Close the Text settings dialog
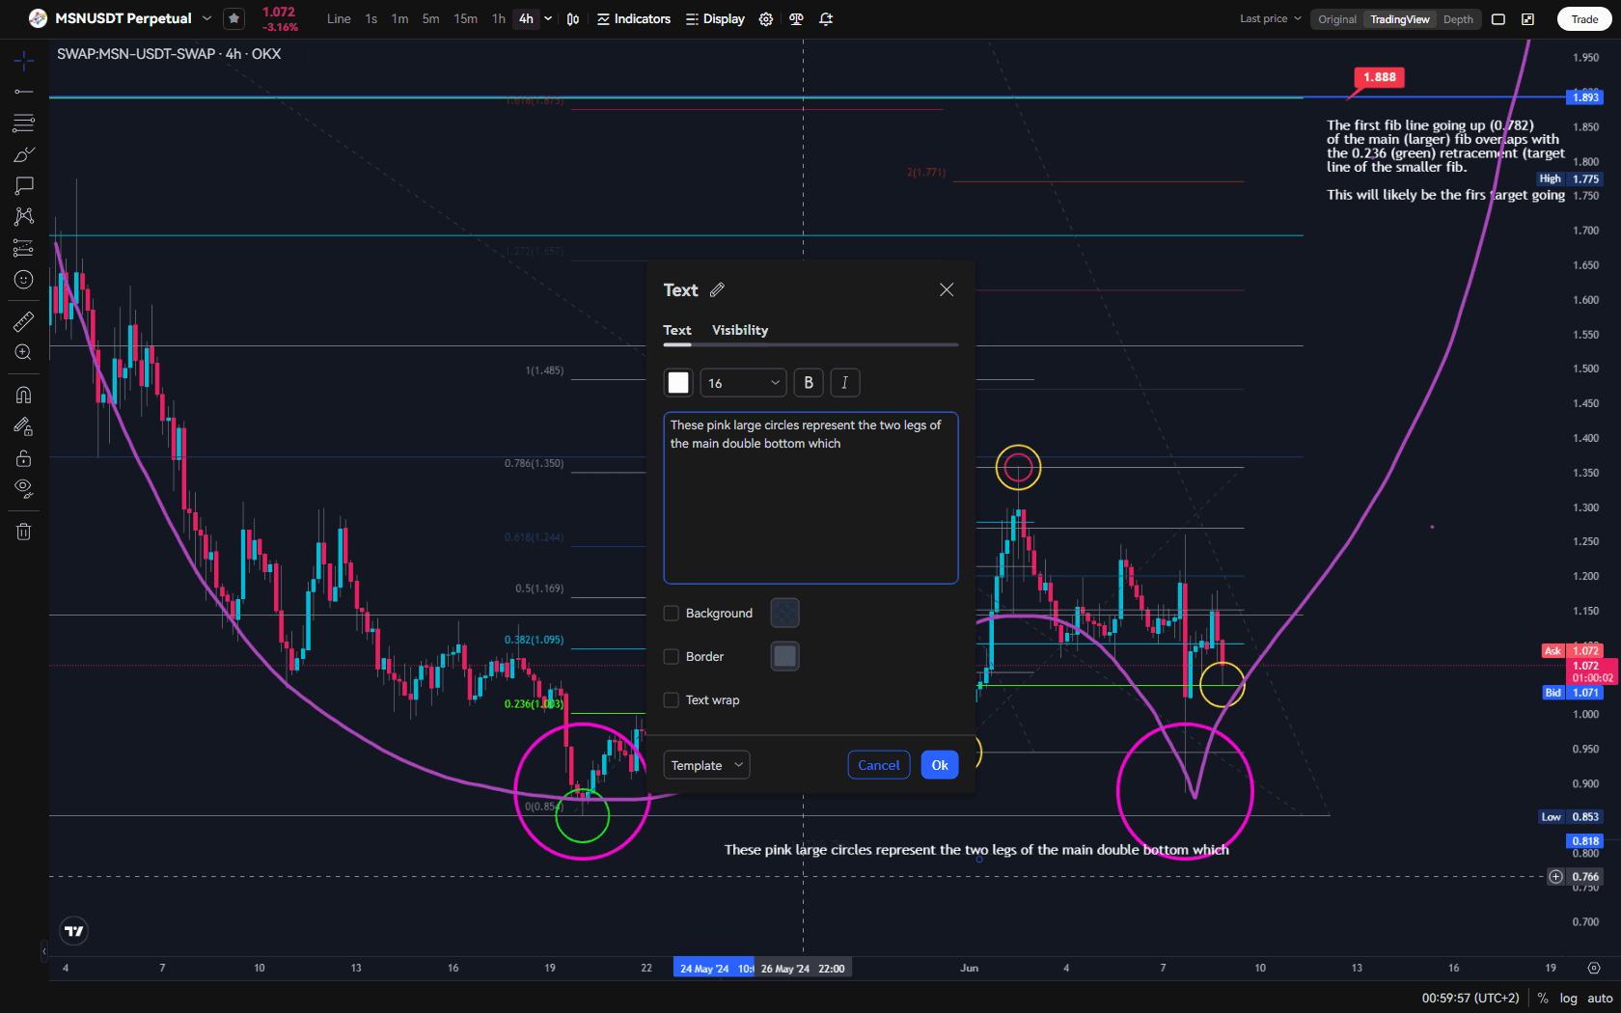This screenshot has width=1621, height=1013. 947,289
